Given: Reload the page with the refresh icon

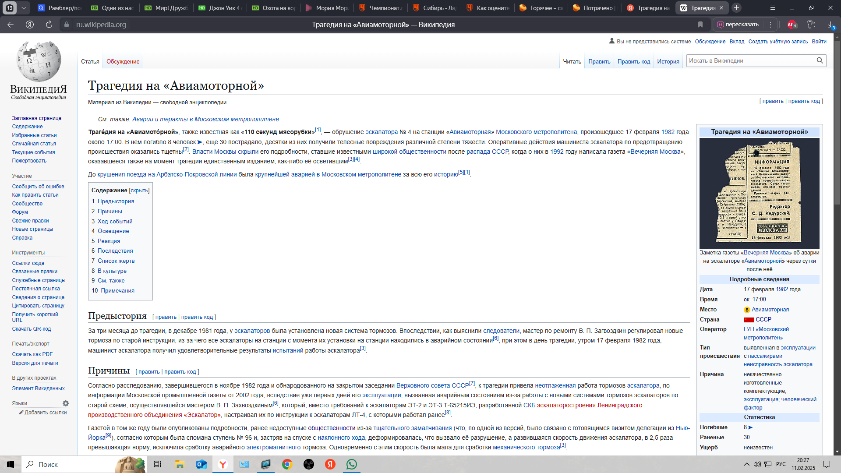Looking at the screenshot, I should coord(49,25).
